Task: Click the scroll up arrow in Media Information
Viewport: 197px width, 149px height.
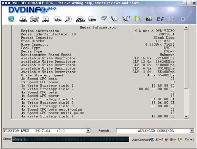Action: pyautogui.click(x=186, y=27)
